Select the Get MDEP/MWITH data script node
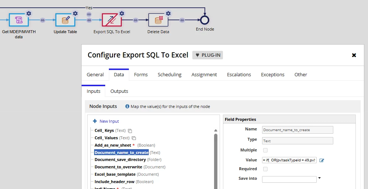The height and width of the screenshot is (189, 368). (x=19, y=20)
